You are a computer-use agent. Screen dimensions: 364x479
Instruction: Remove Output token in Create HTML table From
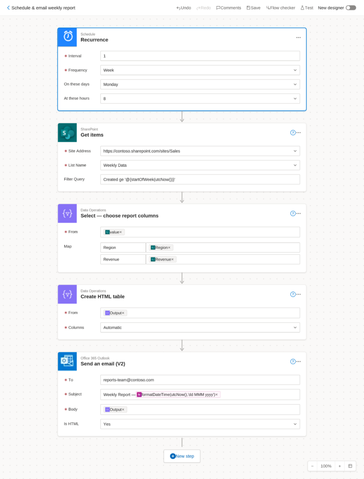click(x=123, y=313)
